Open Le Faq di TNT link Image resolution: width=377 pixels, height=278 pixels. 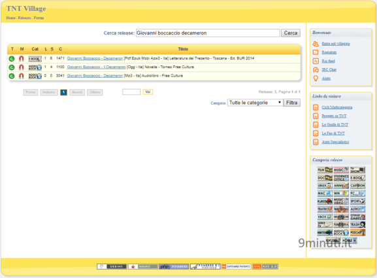click(333, 133)
